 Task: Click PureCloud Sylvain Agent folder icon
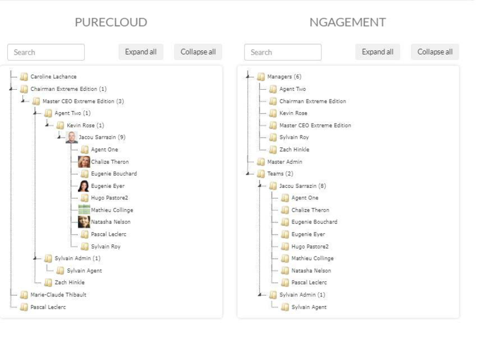point(60,270)
